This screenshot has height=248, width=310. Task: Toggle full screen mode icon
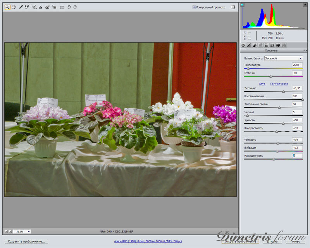233,7
